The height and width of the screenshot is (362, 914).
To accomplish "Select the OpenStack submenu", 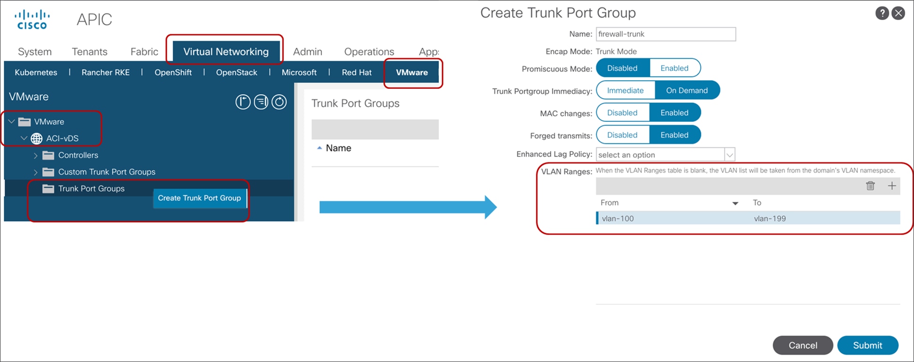I will pyautogui.click(x=237, y=72).
